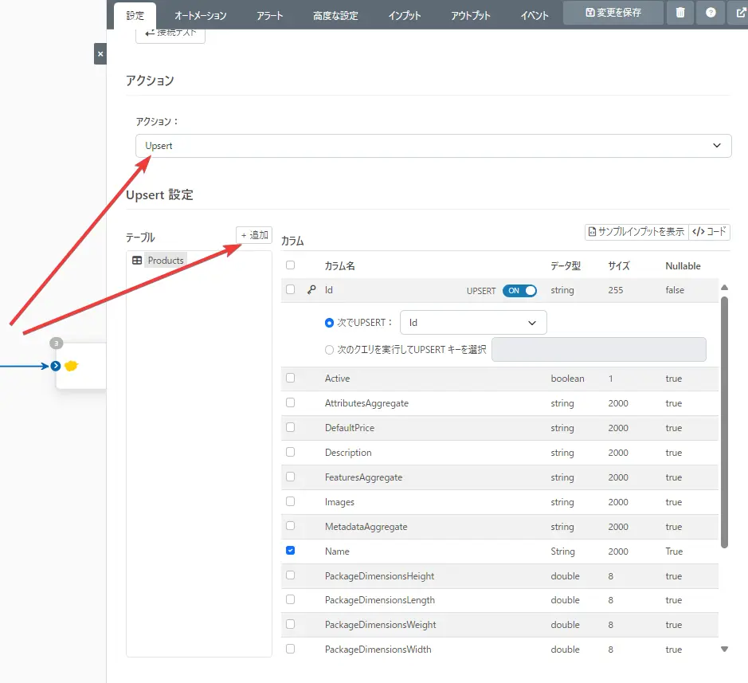The height and width of the screenshot is (683, 748).
Task: Click the key icon next to Id
Action: click(311, 290)
